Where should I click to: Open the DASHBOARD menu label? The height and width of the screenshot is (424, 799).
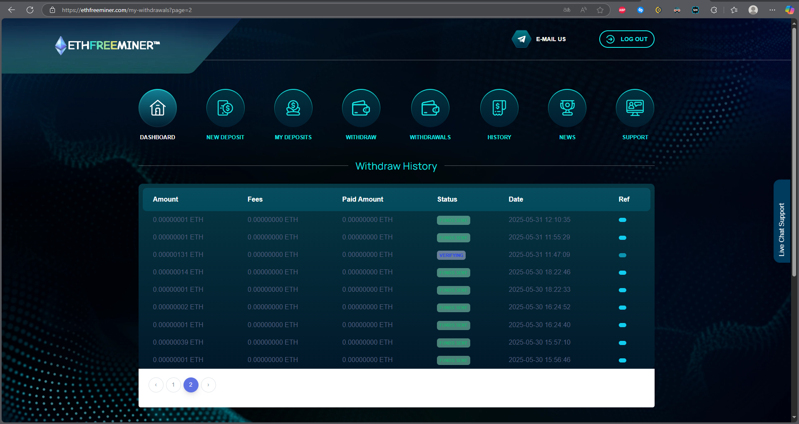coord(158,137)
